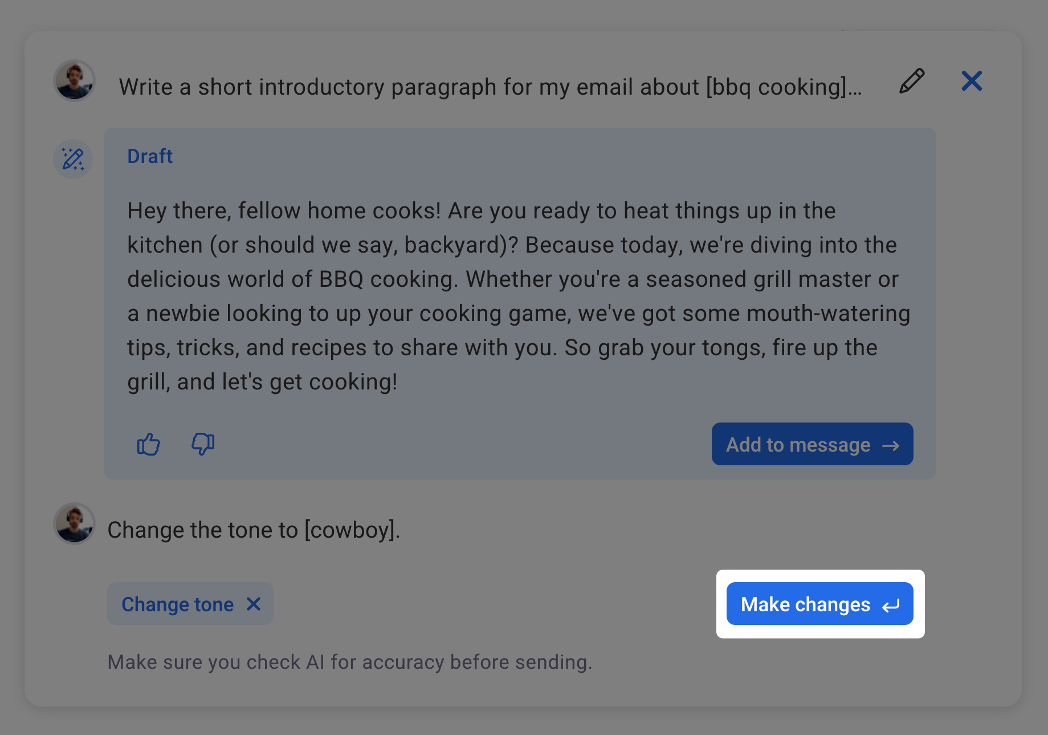Click the user avatar beside the original prompt

[x=74, y=81]
